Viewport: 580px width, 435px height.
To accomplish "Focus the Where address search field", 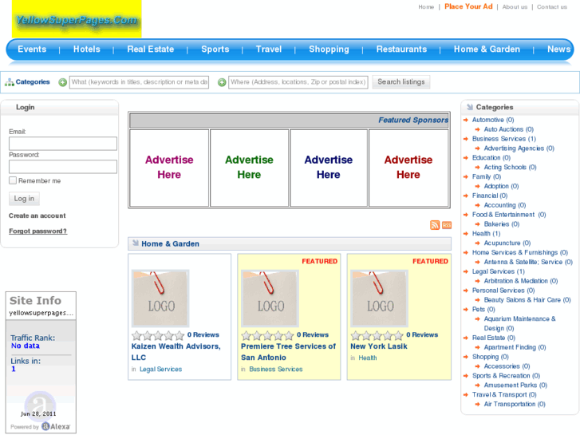I will point(298,82).
